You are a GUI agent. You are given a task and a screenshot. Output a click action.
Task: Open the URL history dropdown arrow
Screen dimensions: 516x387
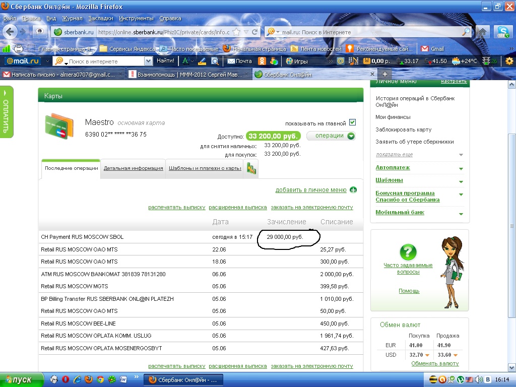(x=246, y=32)
